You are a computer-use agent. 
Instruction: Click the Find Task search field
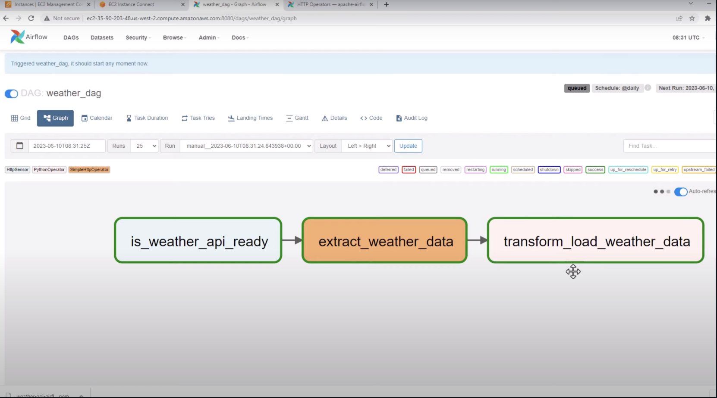tap(670, 146)
